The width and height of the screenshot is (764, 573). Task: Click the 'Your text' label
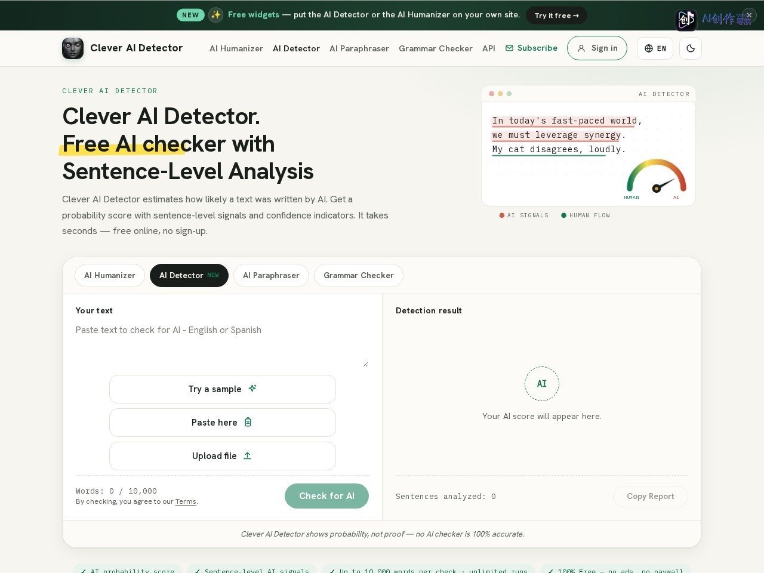[x=94, y=310]
